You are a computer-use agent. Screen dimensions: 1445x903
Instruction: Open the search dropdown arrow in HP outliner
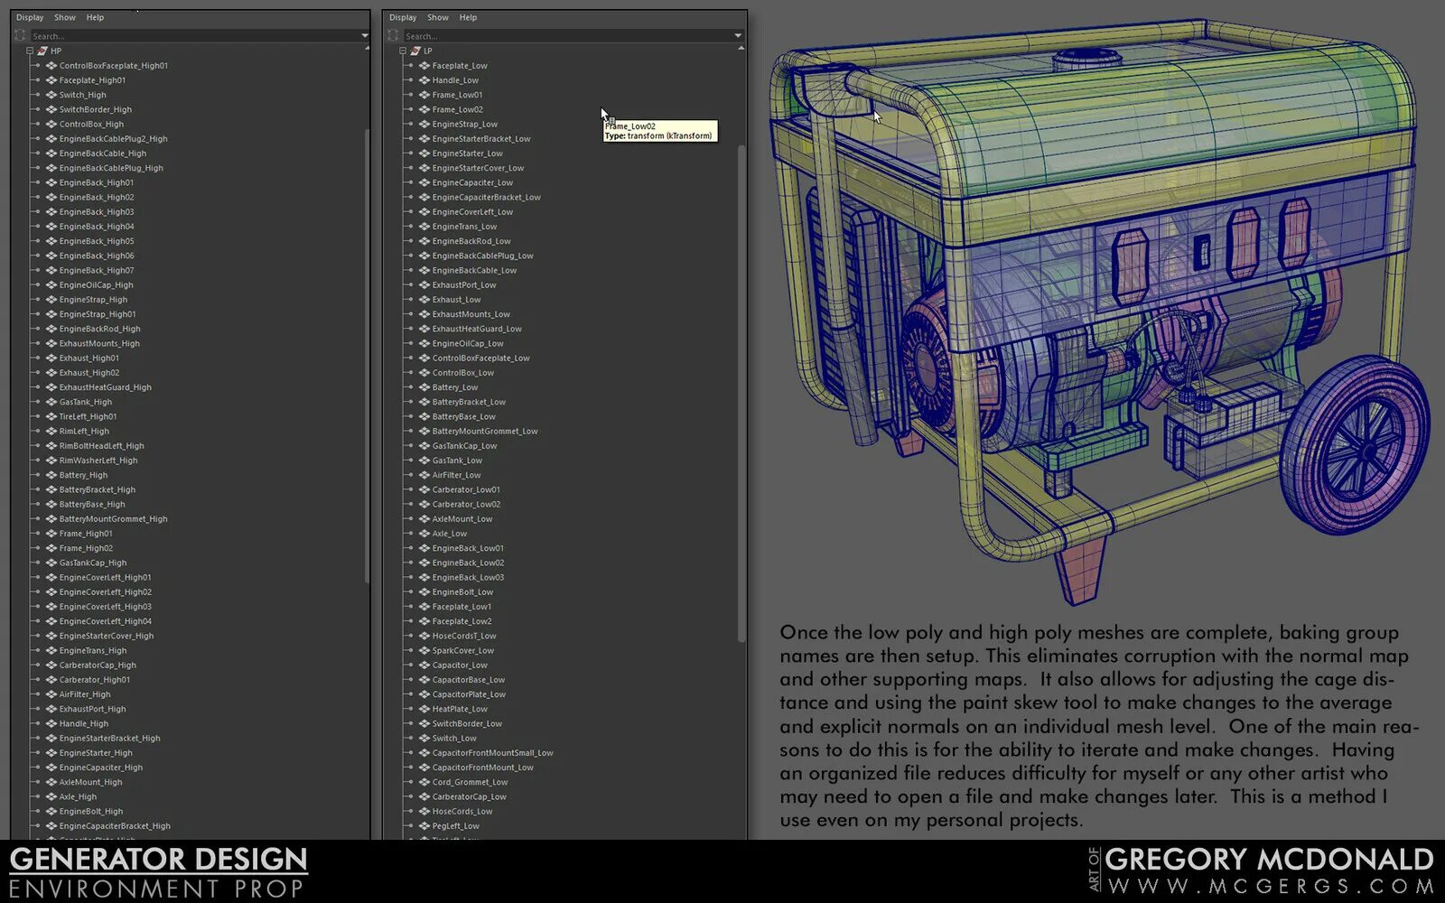pos(365,35)
